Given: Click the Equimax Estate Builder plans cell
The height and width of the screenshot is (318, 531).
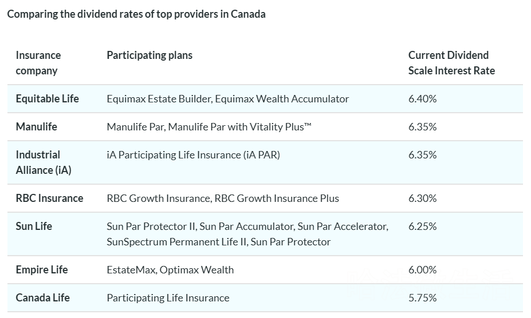Looking at the screenshot, I should point(227,99).
